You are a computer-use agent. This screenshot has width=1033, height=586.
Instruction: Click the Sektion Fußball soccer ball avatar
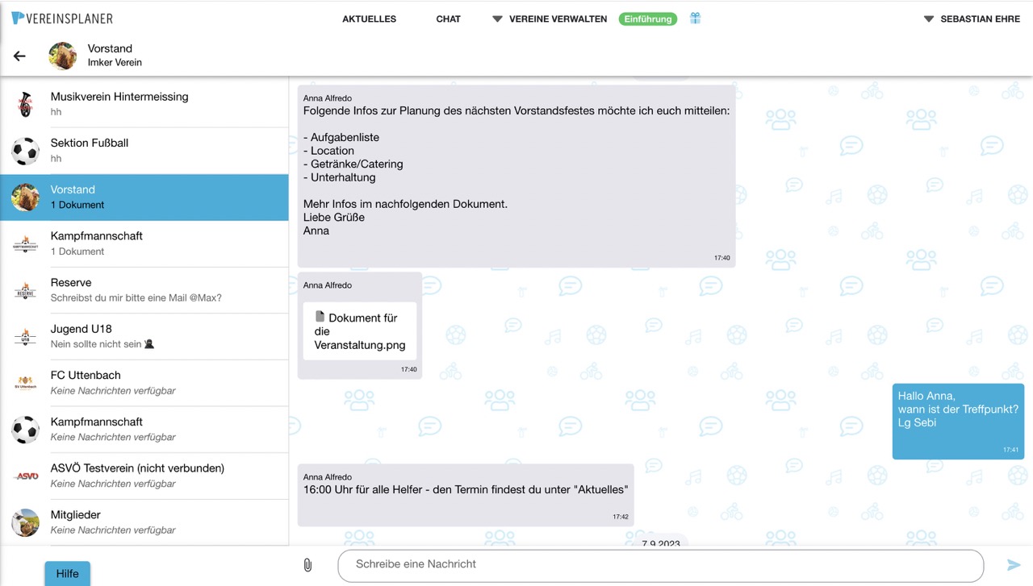(25, 151)
